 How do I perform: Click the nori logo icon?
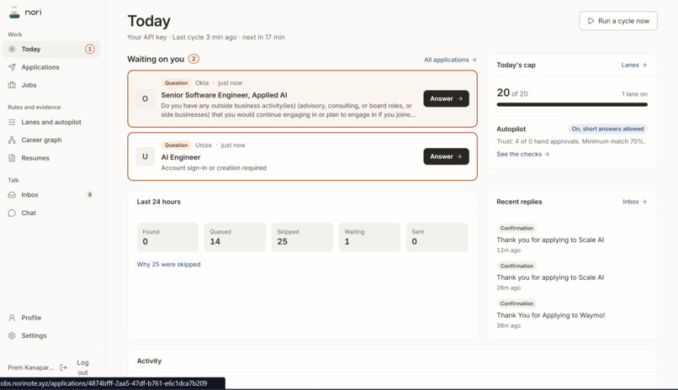pyautogui.click(x=14, y=12)
